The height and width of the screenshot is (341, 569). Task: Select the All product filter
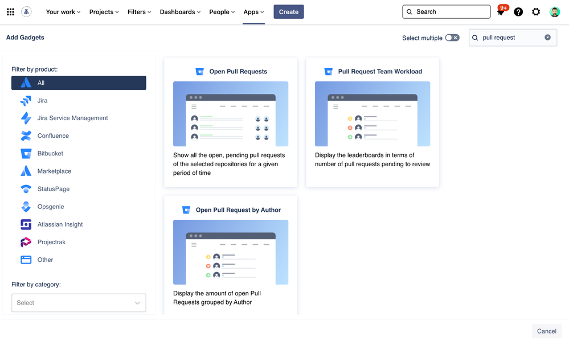click(79, 83)
